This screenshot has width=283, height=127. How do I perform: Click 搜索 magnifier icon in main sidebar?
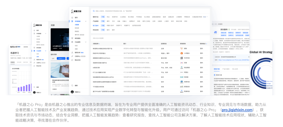[72, 86]
